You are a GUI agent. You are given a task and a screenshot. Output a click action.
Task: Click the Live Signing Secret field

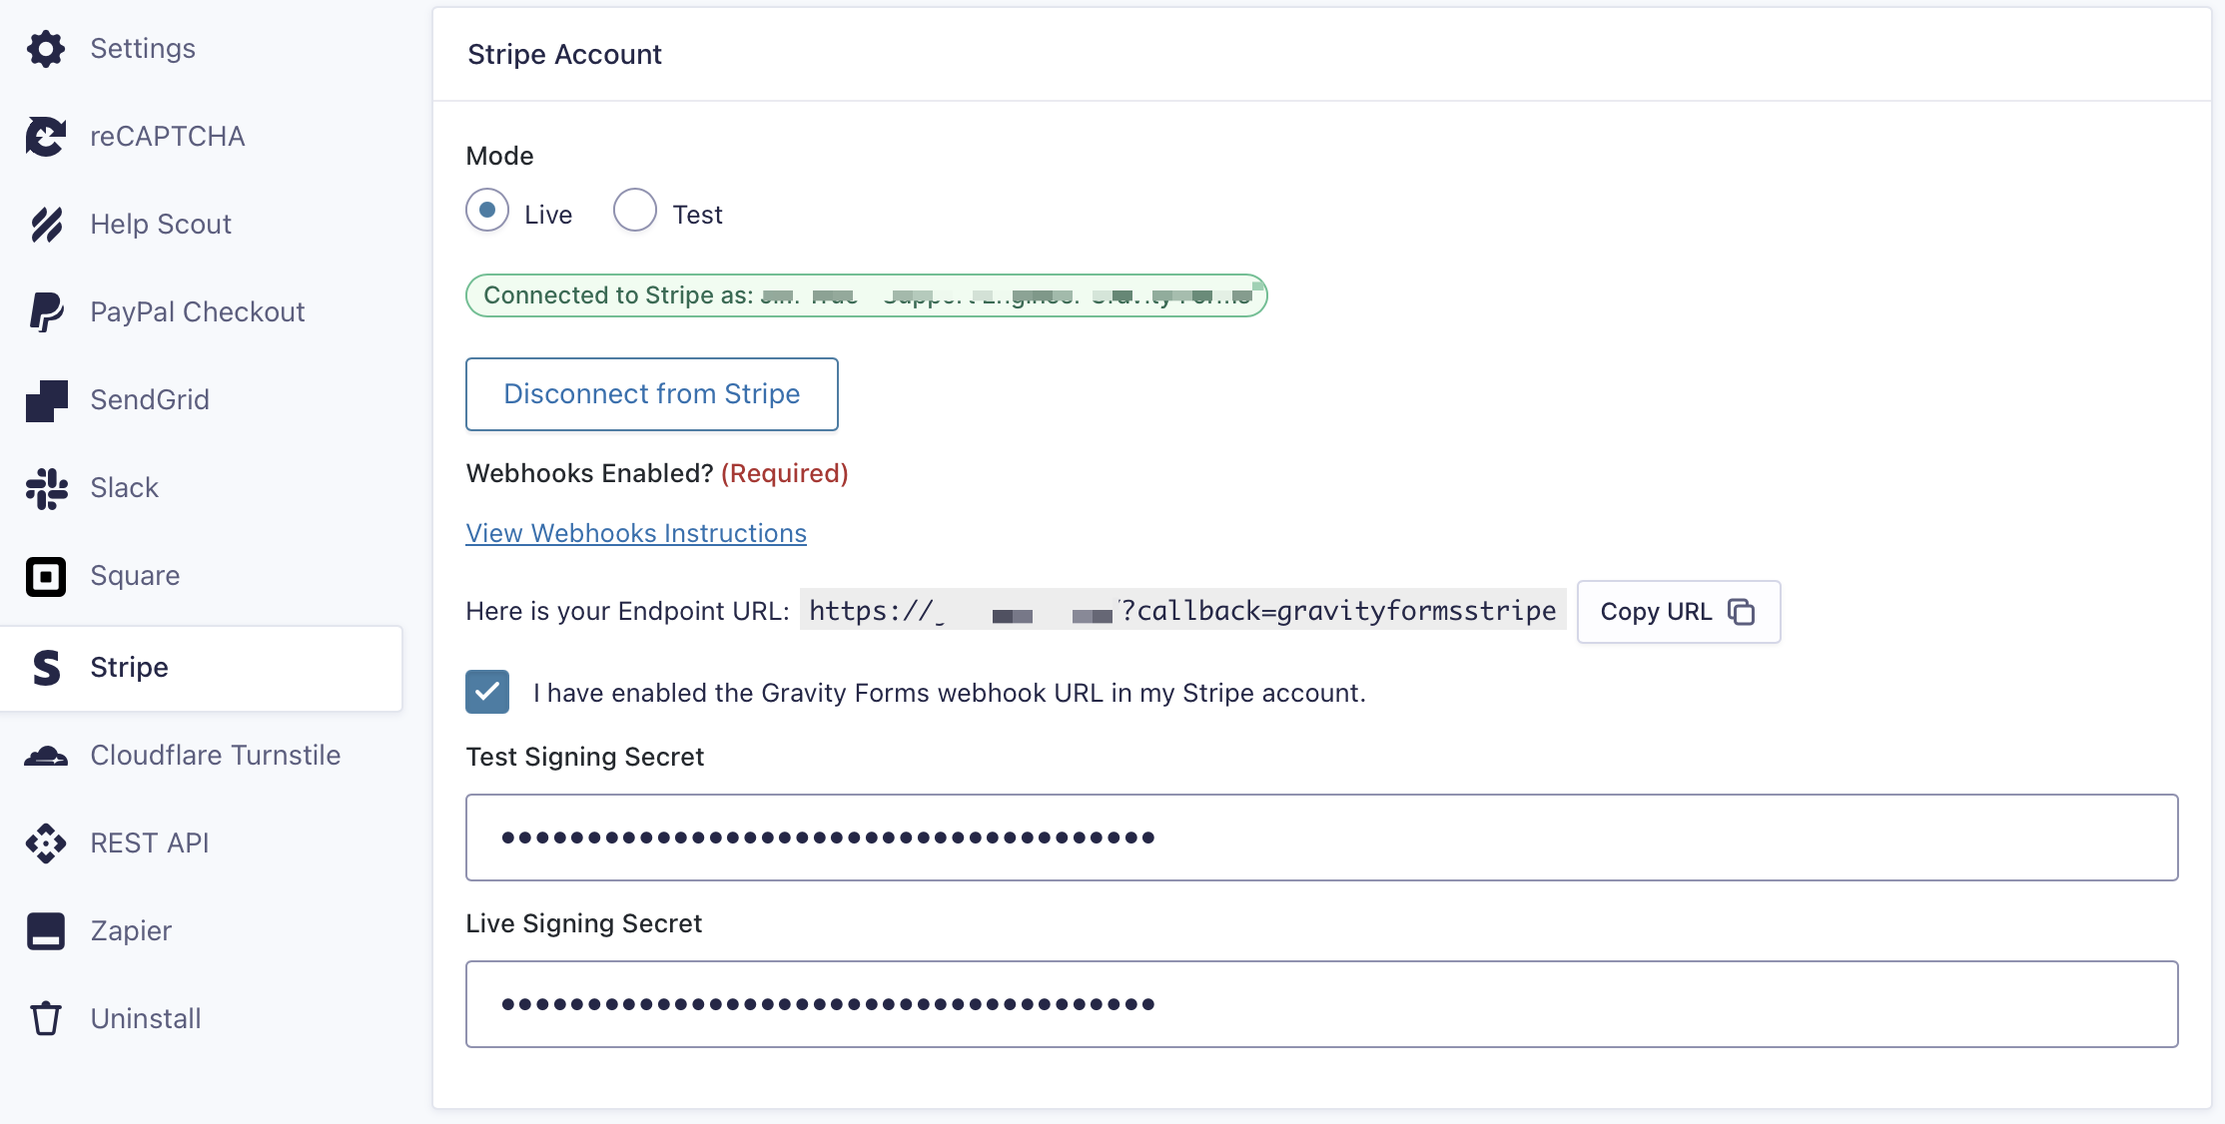coord(1322,1004)
